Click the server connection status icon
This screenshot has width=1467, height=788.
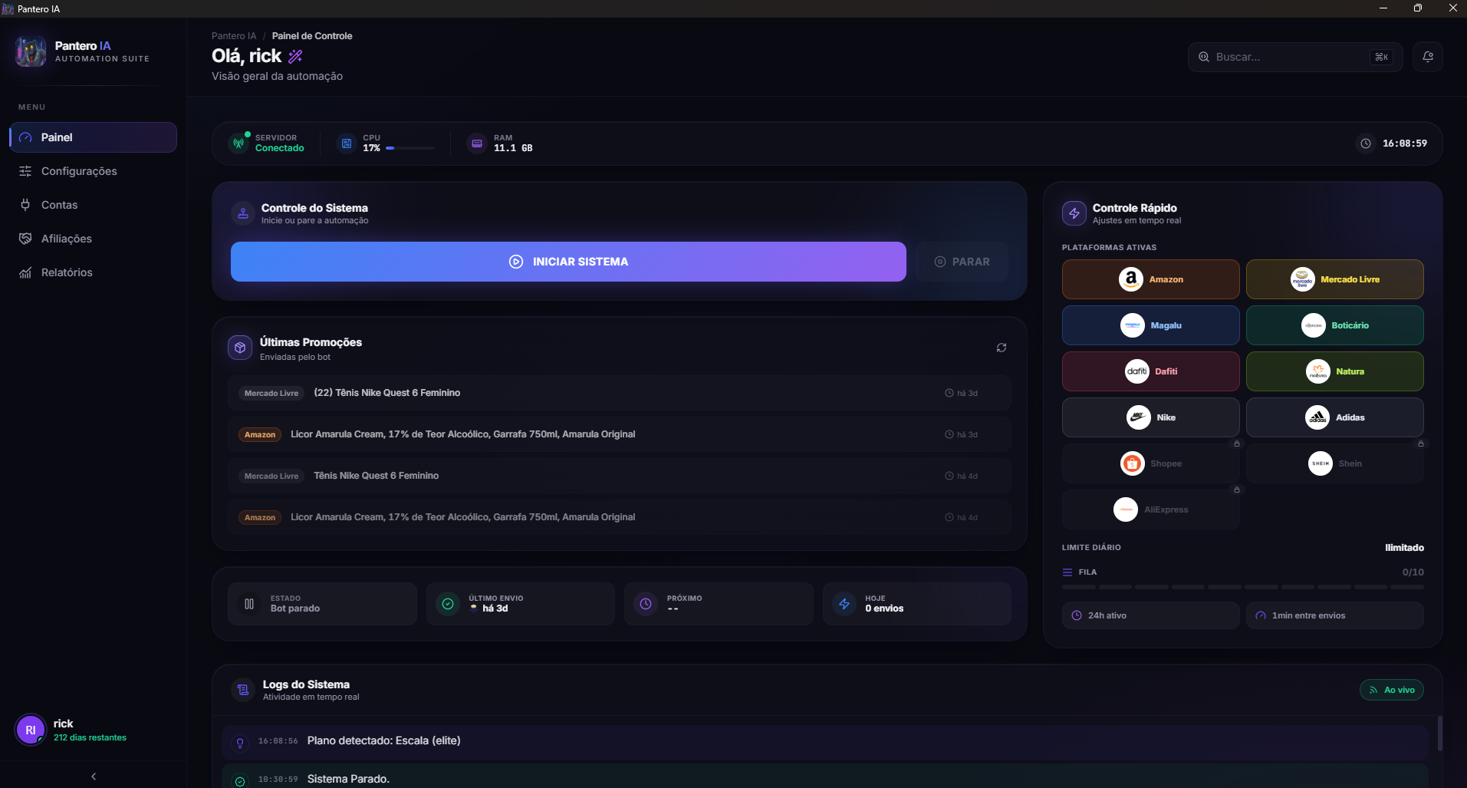coord(239,143)
